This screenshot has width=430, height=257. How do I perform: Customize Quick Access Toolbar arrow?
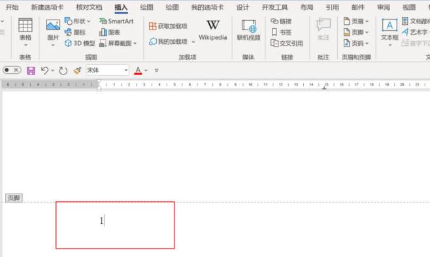click(x=156, y=71)
